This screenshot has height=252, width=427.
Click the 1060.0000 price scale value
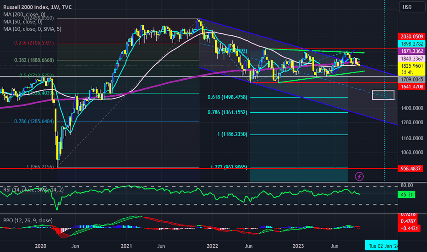click(x=412, y=152)
